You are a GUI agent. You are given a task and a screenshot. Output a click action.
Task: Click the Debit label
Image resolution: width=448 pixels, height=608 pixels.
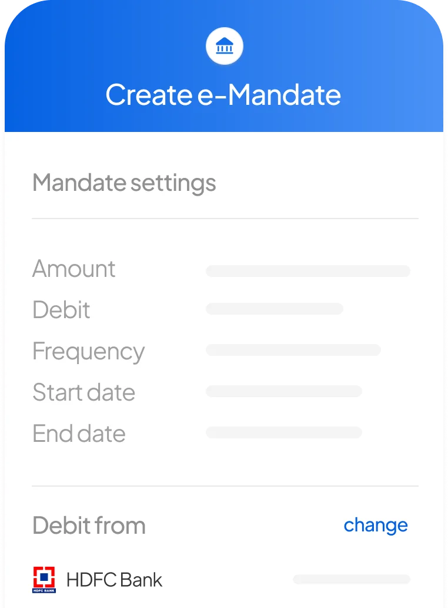coord(61,310)
